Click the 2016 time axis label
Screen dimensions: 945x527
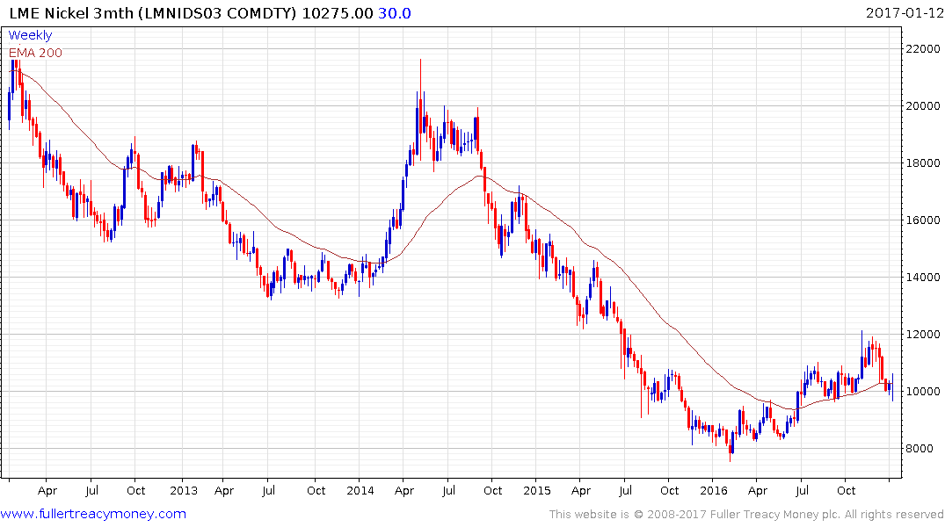[714, 491]
